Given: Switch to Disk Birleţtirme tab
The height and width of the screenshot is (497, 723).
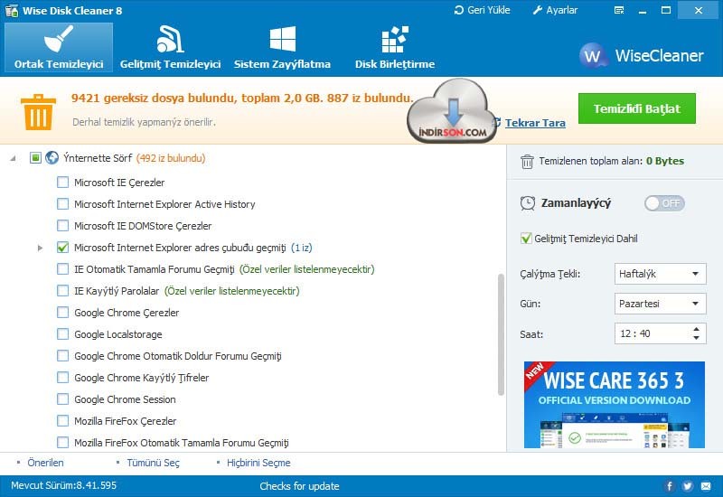Looking at the screenshot, I should pyautogui.click(x=395, y=48).
